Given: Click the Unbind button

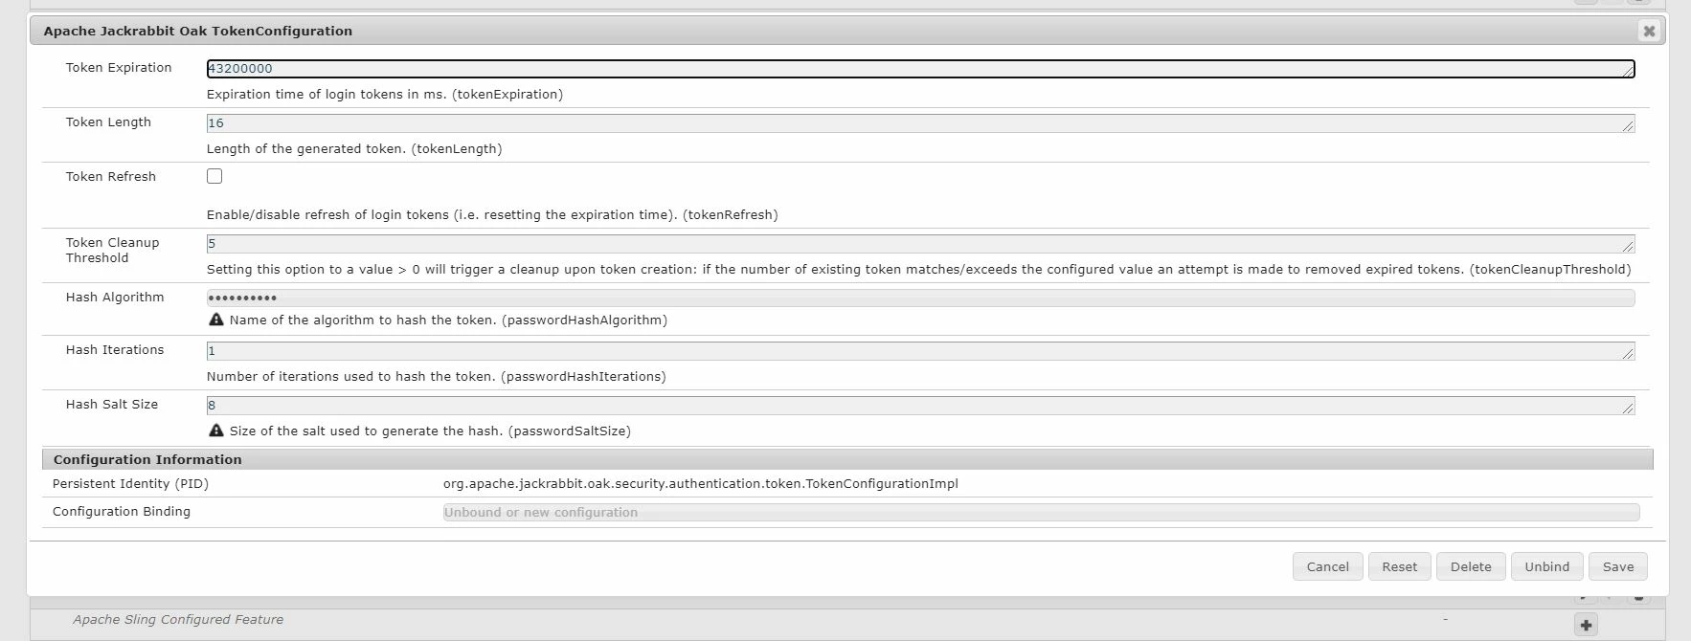Looking at the screenshot, I should (x=1546, y=566).
